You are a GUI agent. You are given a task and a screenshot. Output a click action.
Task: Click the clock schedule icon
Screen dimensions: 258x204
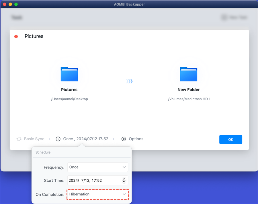point(58,139)
